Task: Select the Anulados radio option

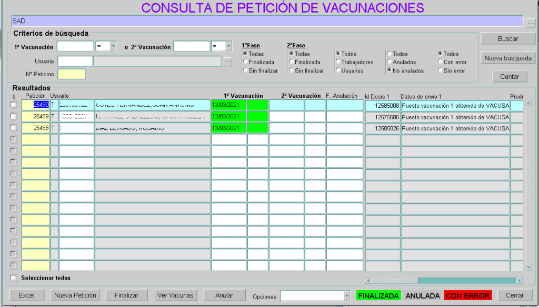Action: [x=389, y=62]
